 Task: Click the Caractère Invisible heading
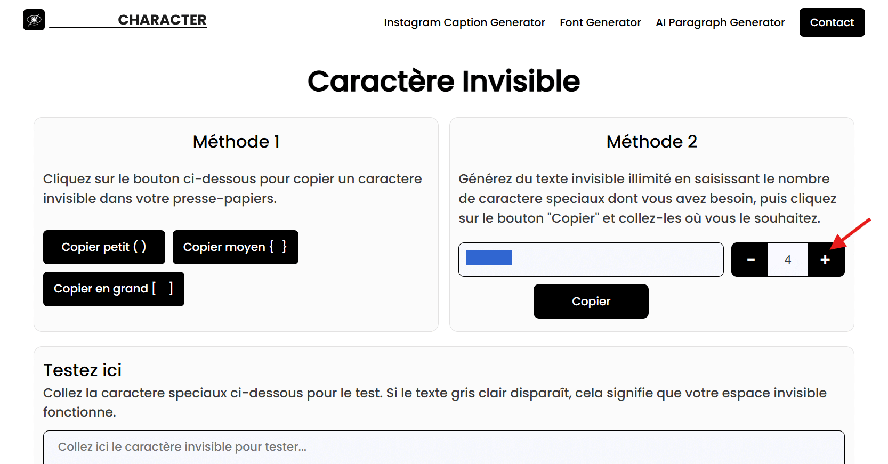click(444, 81)
